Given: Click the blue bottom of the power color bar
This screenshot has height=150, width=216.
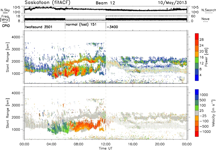Looking at the screenshot, I should 197,78.
